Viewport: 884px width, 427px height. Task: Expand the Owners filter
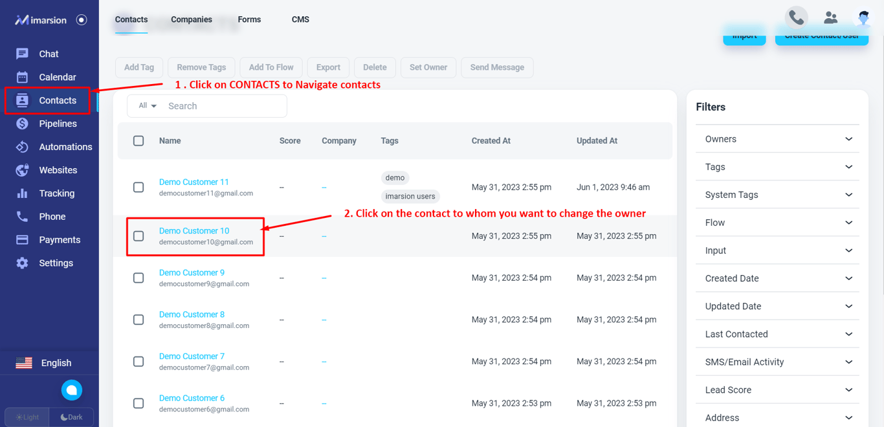[x=777, y=139]
